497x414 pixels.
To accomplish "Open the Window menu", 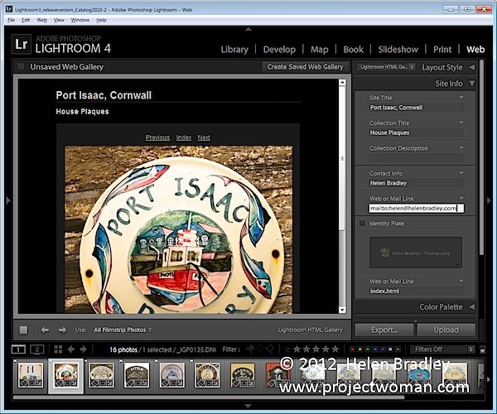I will pyautogui.click(x=80, y=20).
